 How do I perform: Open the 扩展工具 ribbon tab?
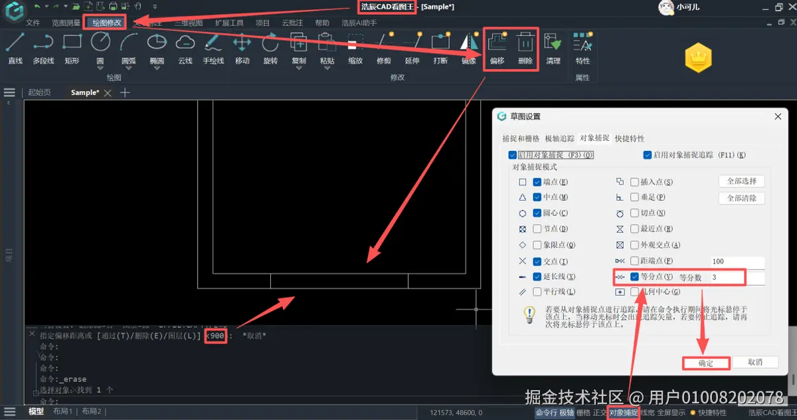(x=229, y=23)
